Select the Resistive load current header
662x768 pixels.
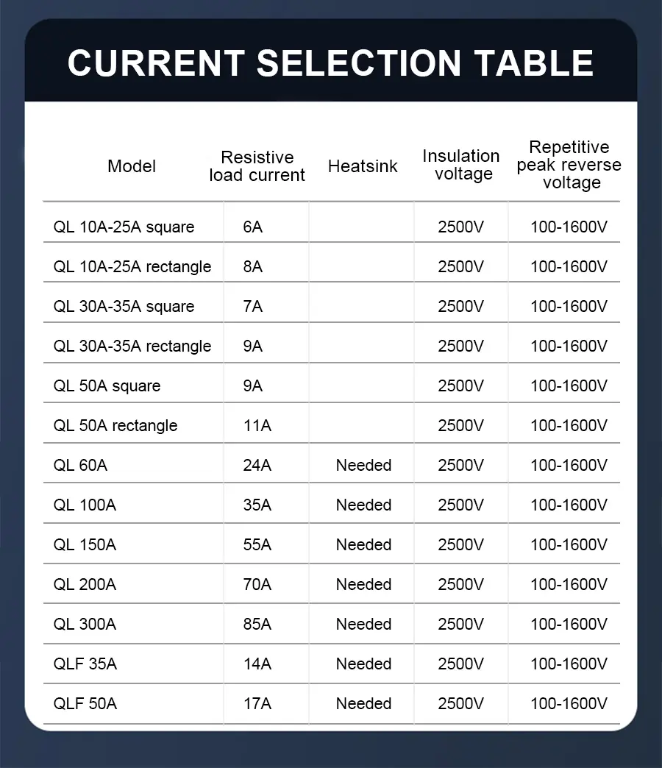click(x=257, y=166)
